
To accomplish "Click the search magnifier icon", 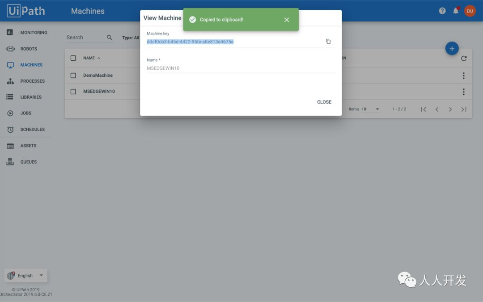I will tap(110, 37).
